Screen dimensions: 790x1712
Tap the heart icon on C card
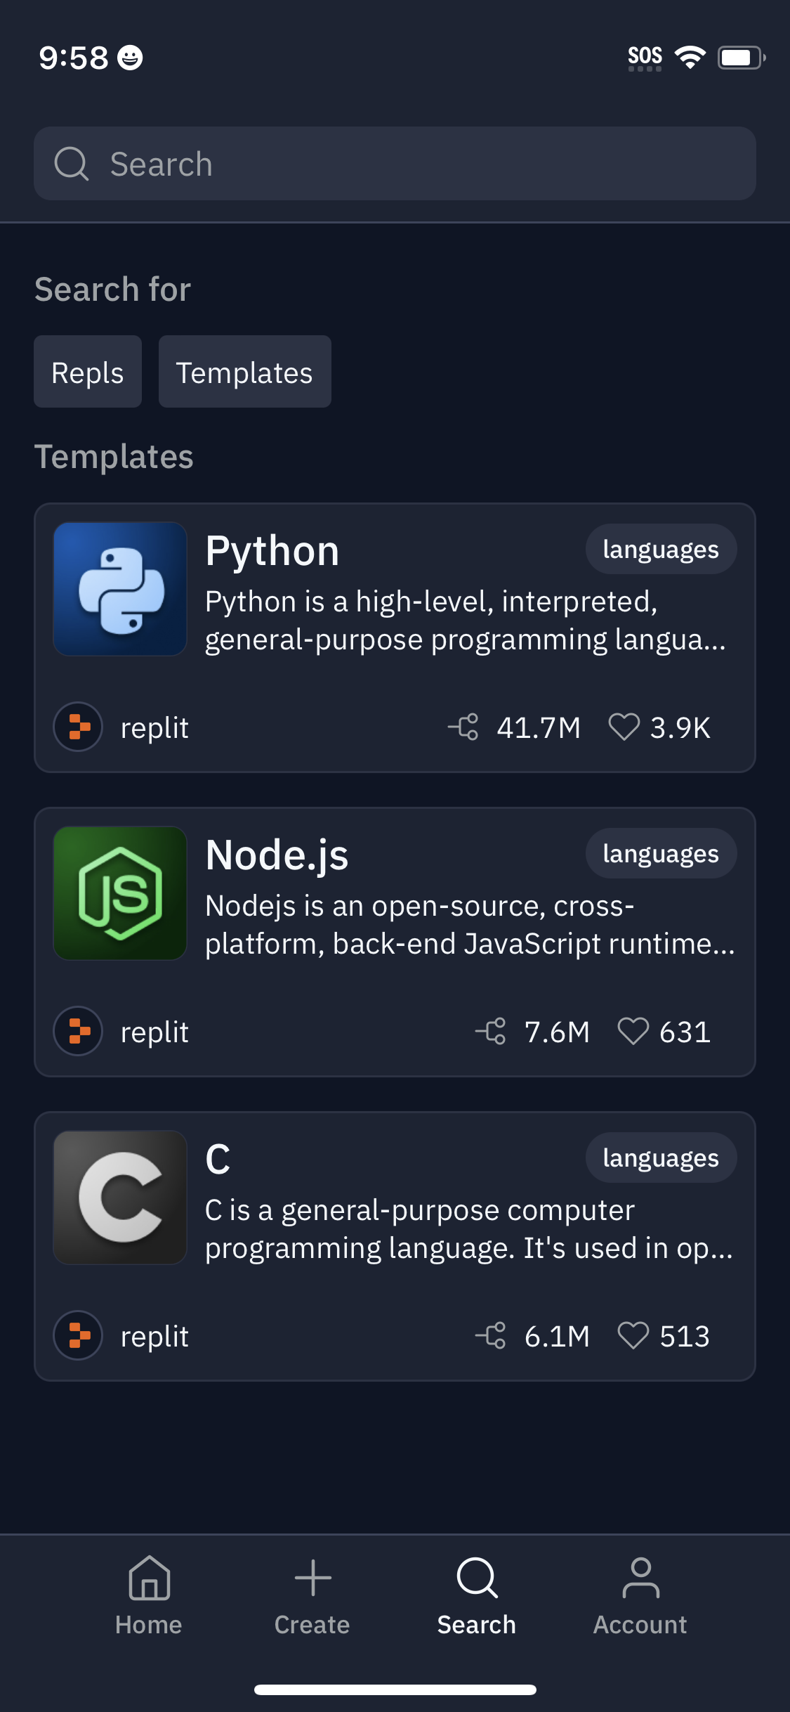pos(633,1335)
